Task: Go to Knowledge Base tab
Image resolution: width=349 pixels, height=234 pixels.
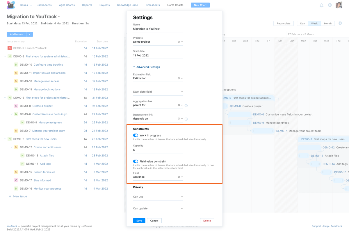Action: click(127, 5)
